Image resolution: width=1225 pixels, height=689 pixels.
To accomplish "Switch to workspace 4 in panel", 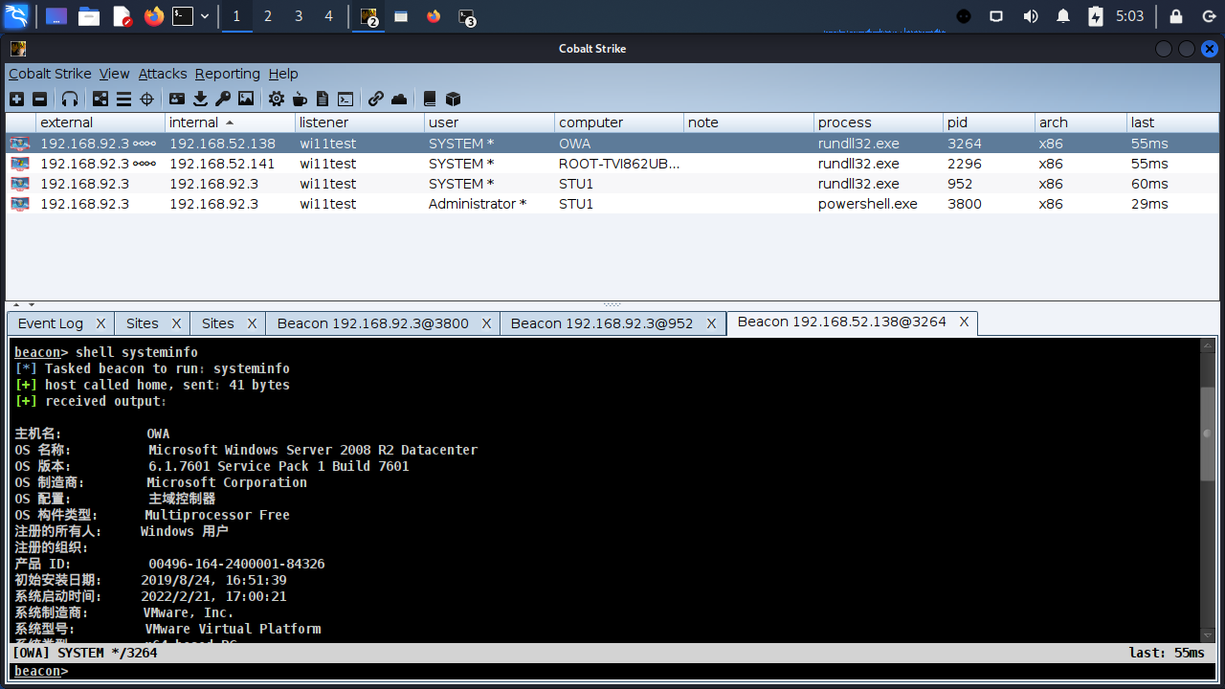I will [329, 16].
